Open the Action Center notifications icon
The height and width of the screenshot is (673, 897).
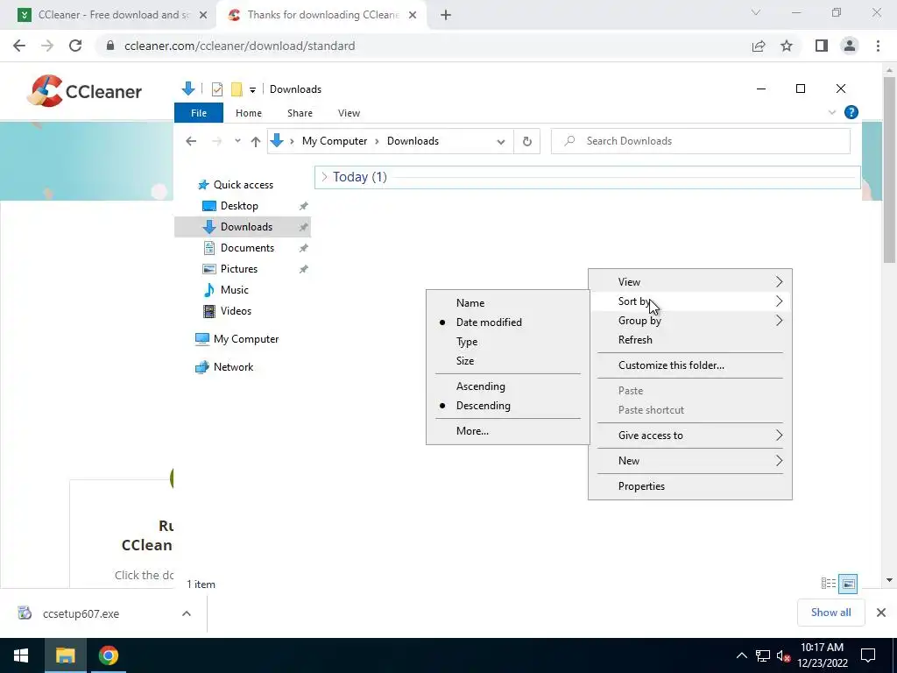(868, 655)
